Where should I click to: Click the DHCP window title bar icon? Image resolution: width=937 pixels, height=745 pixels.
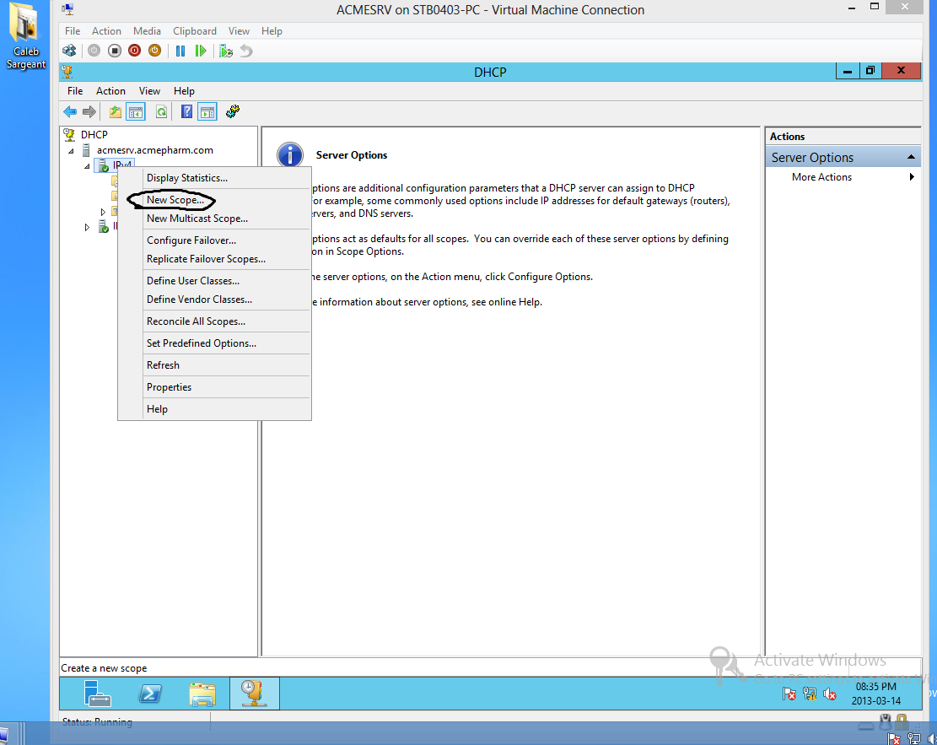[67, 73]
